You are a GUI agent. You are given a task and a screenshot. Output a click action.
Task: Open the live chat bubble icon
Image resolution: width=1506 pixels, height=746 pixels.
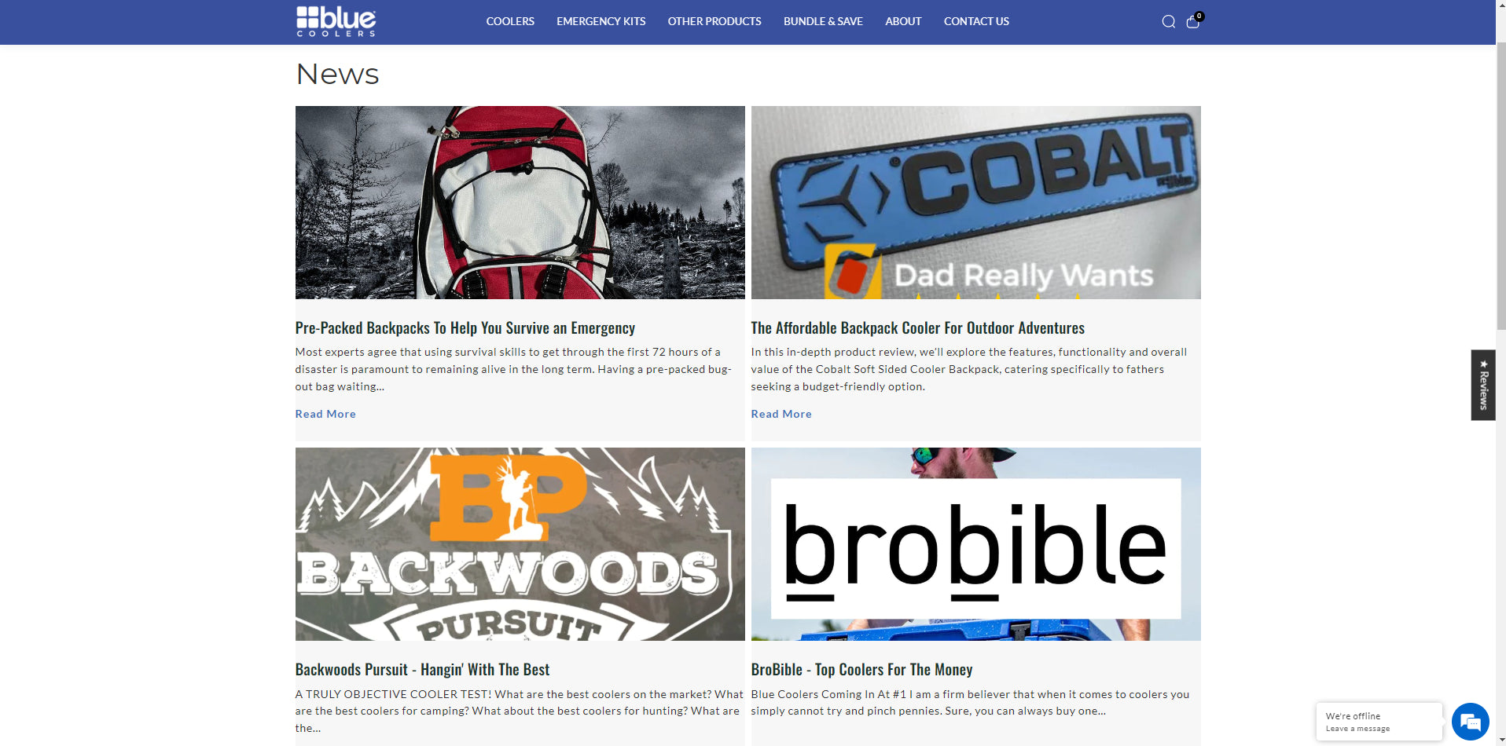tap(1470, 721)
